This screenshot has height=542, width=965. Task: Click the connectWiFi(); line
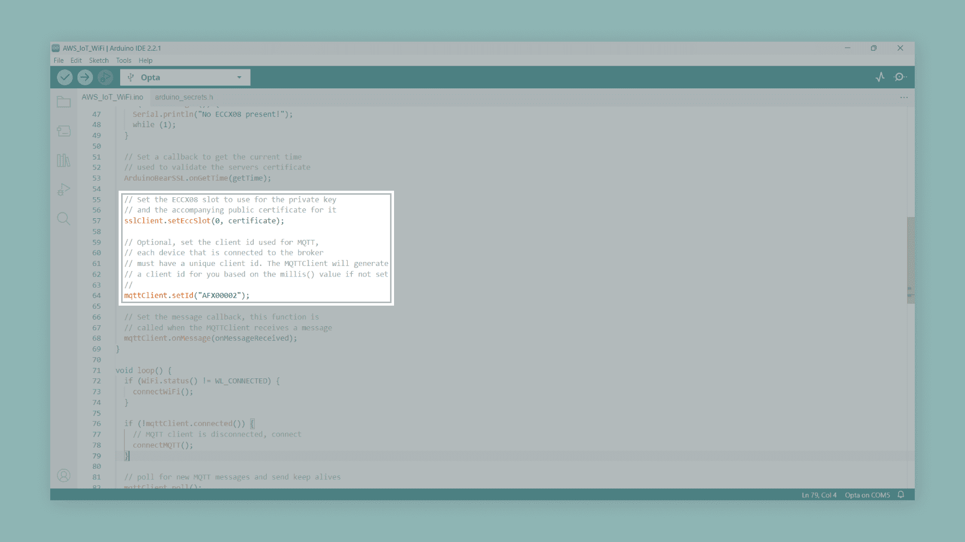(x=163, y=391)
